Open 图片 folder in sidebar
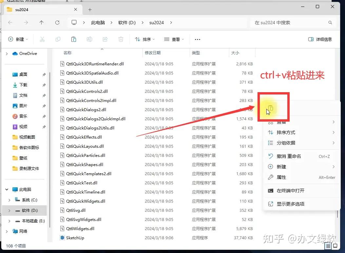 click(23, 106)
